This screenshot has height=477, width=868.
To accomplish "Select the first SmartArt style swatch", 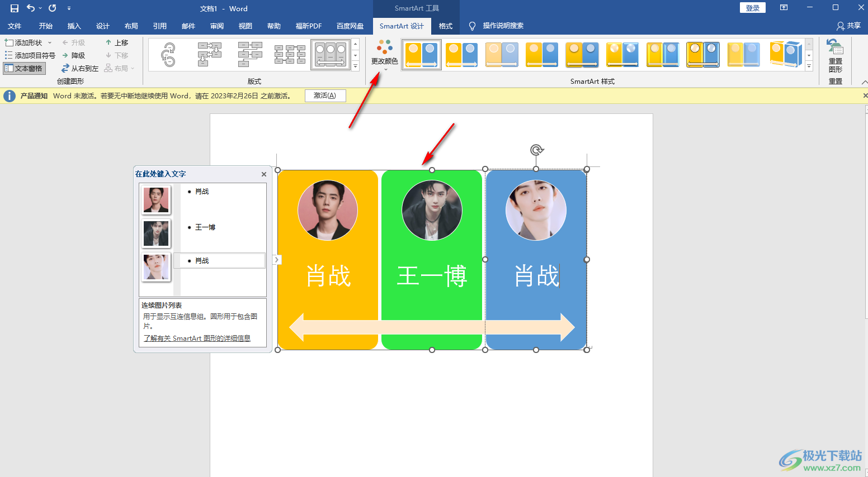I will (422, 55).
